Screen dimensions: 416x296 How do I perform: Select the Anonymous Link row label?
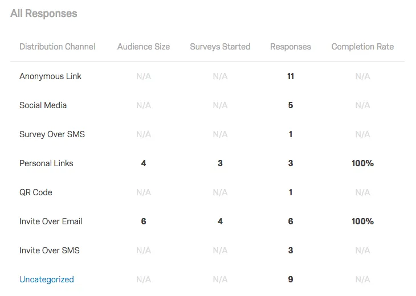tap(50, 76)
